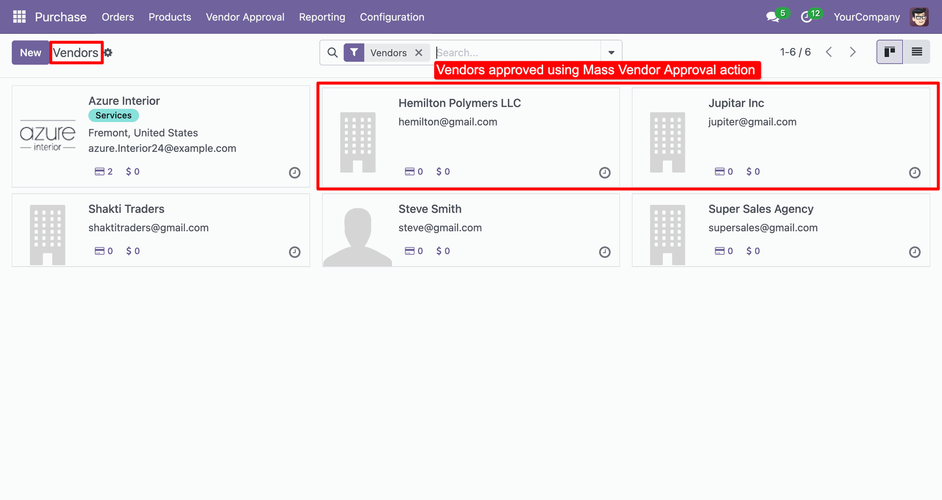Open the Azure Interior vendor name

click(x=124, y=101)
